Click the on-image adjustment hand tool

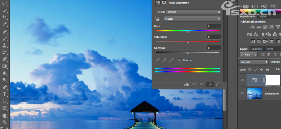pyautogui.click(x=158, y=19)
